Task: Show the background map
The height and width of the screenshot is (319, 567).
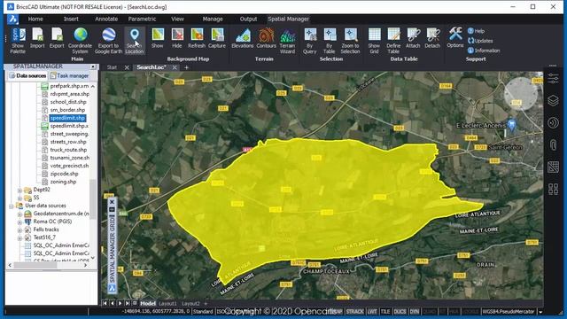Action: (x=158, y=35)
